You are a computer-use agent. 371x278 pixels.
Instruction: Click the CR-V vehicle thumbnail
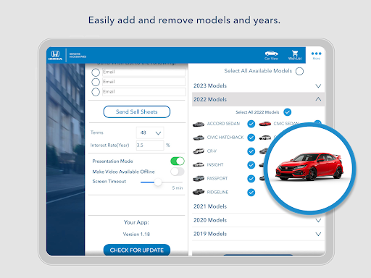point(199,151)
